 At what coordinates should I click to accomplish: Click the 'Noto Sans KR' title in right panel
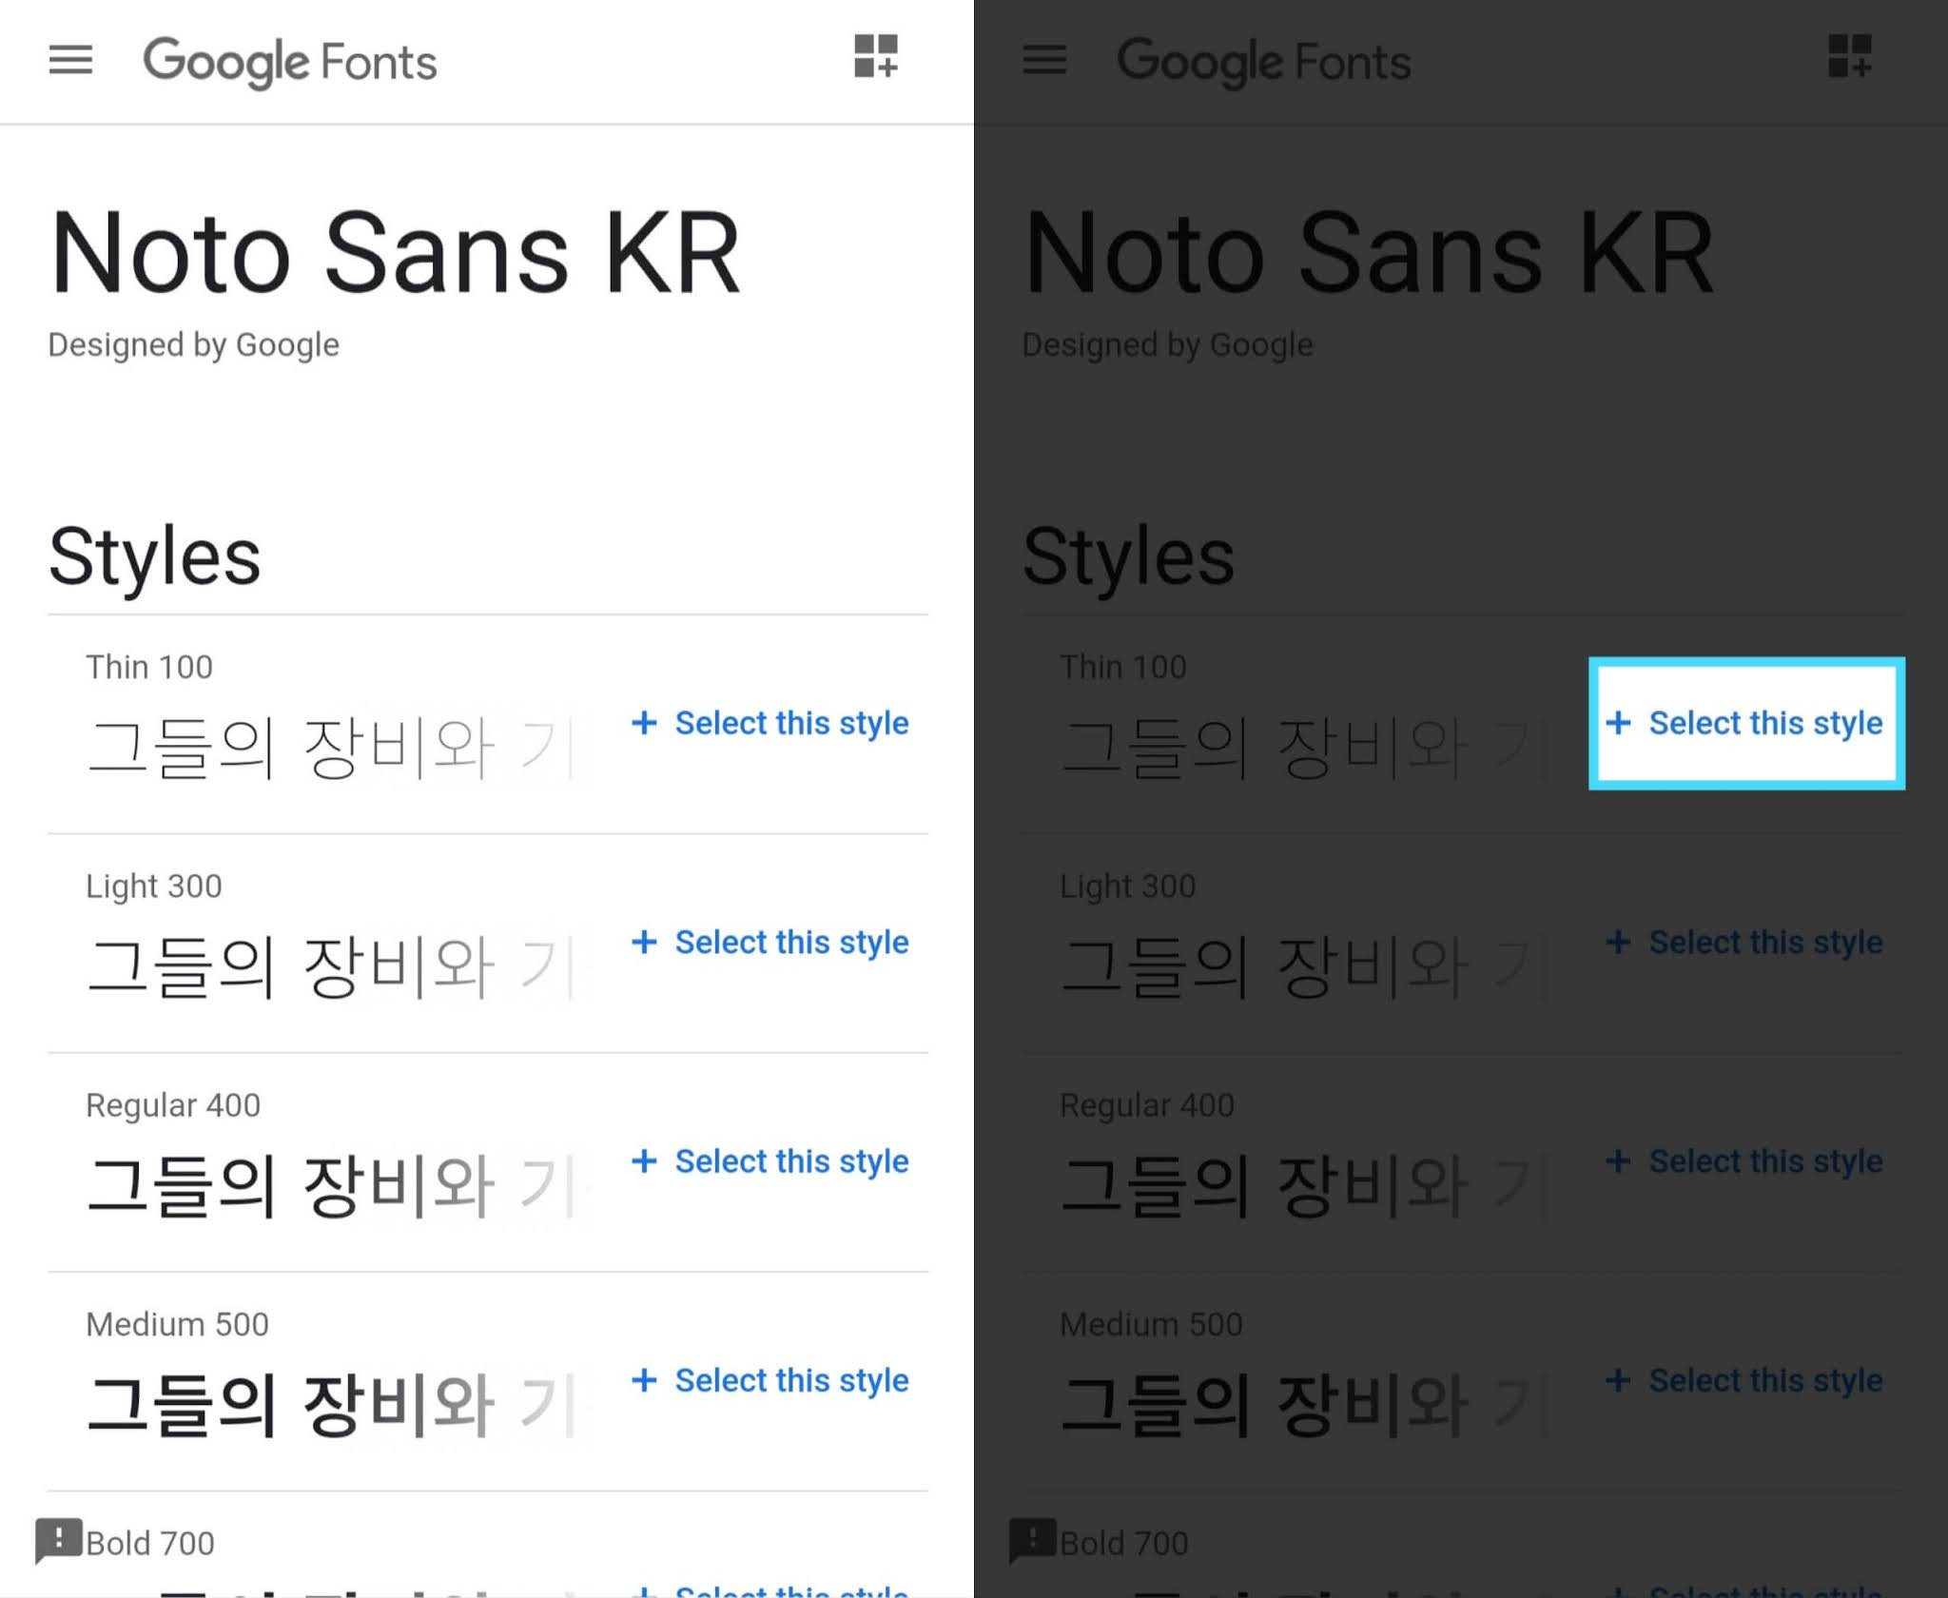tap(1369, 252)
